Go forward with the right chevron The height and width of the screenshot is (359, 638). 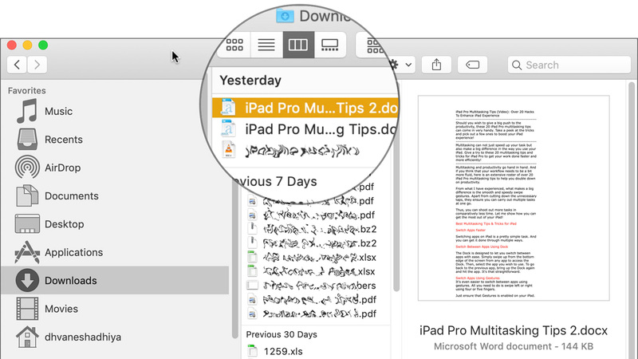pos(37,65)
